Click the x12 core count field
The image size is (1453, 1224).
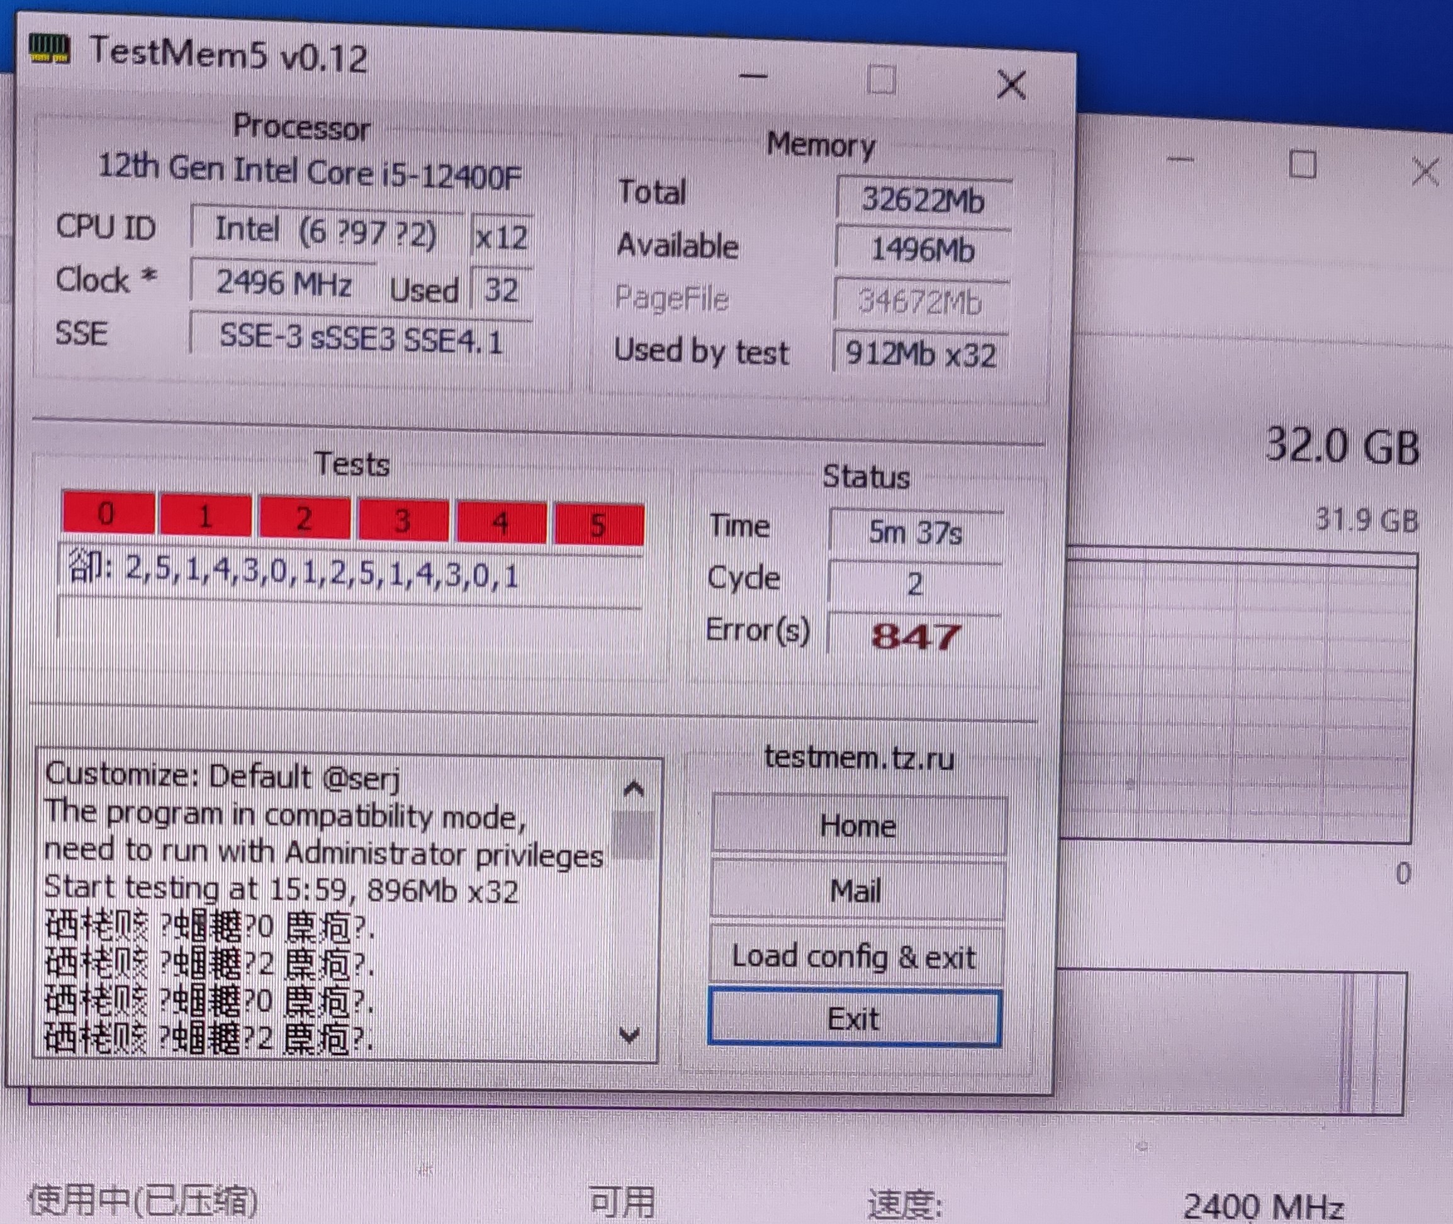[502, 237]
